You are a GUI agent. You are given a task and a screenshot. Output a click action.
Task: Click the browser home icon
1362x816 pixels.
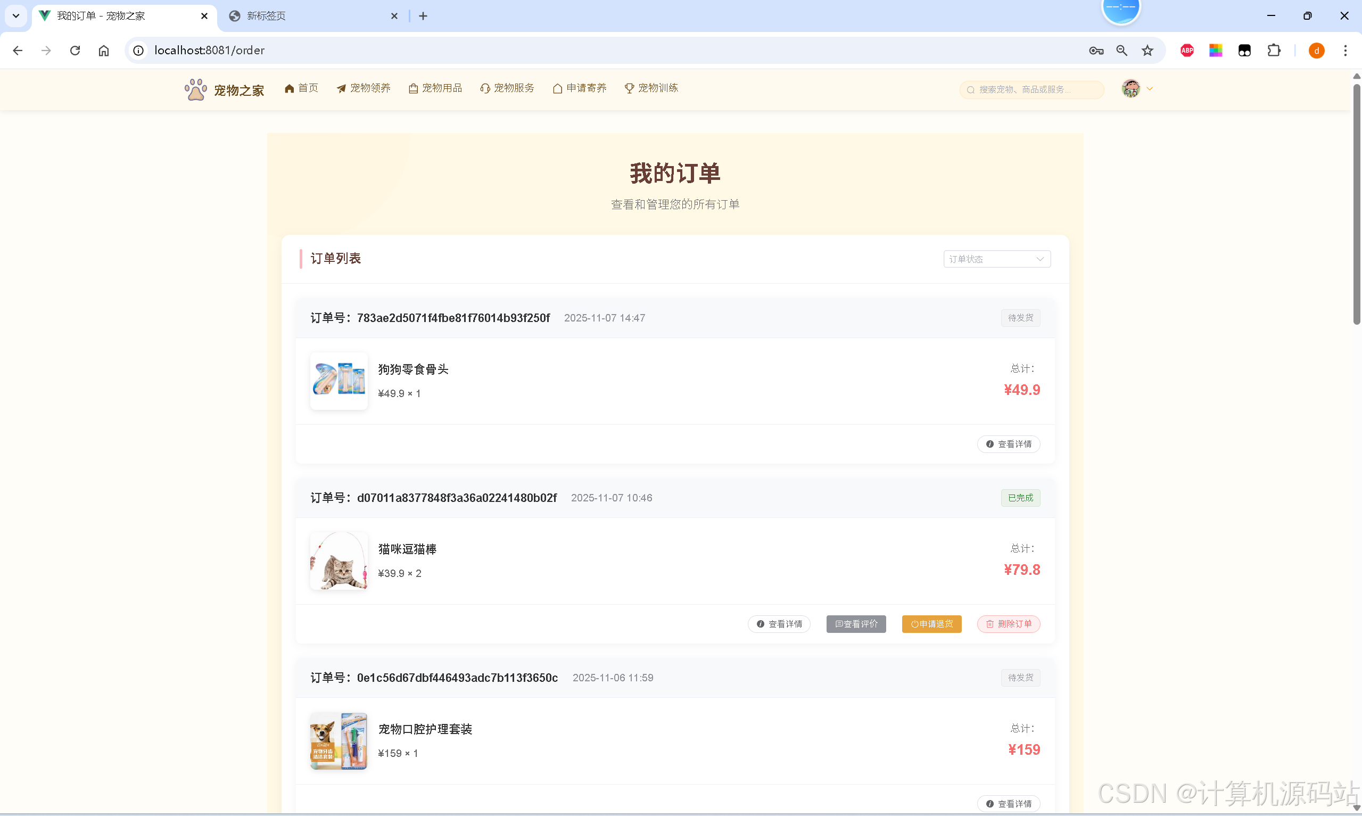tap(104, 51)
